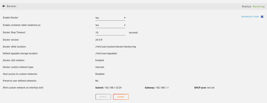Click the Default appdata storage location label
This screenshot has width=267, height=103.
click(21, 53)
